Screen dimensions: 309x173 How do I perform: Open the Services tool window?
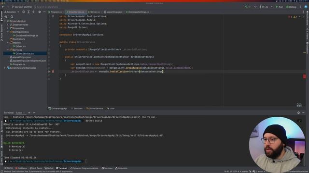pyautogui.click(x=107, y=168)
